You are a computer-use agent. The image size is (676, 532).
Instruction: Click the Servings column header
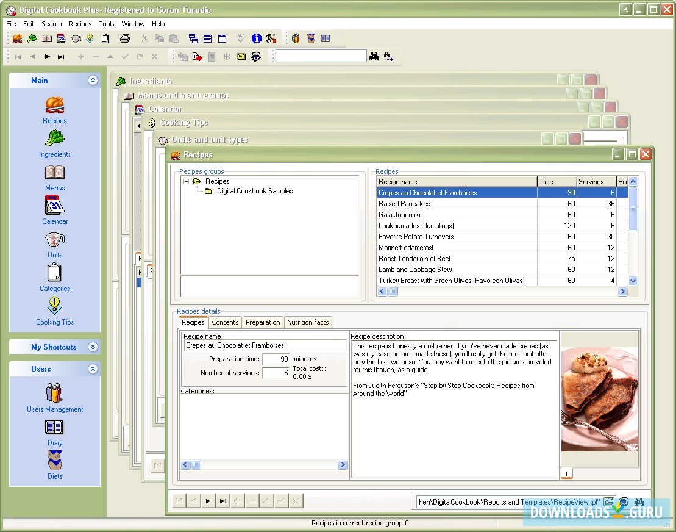(596, 181)
